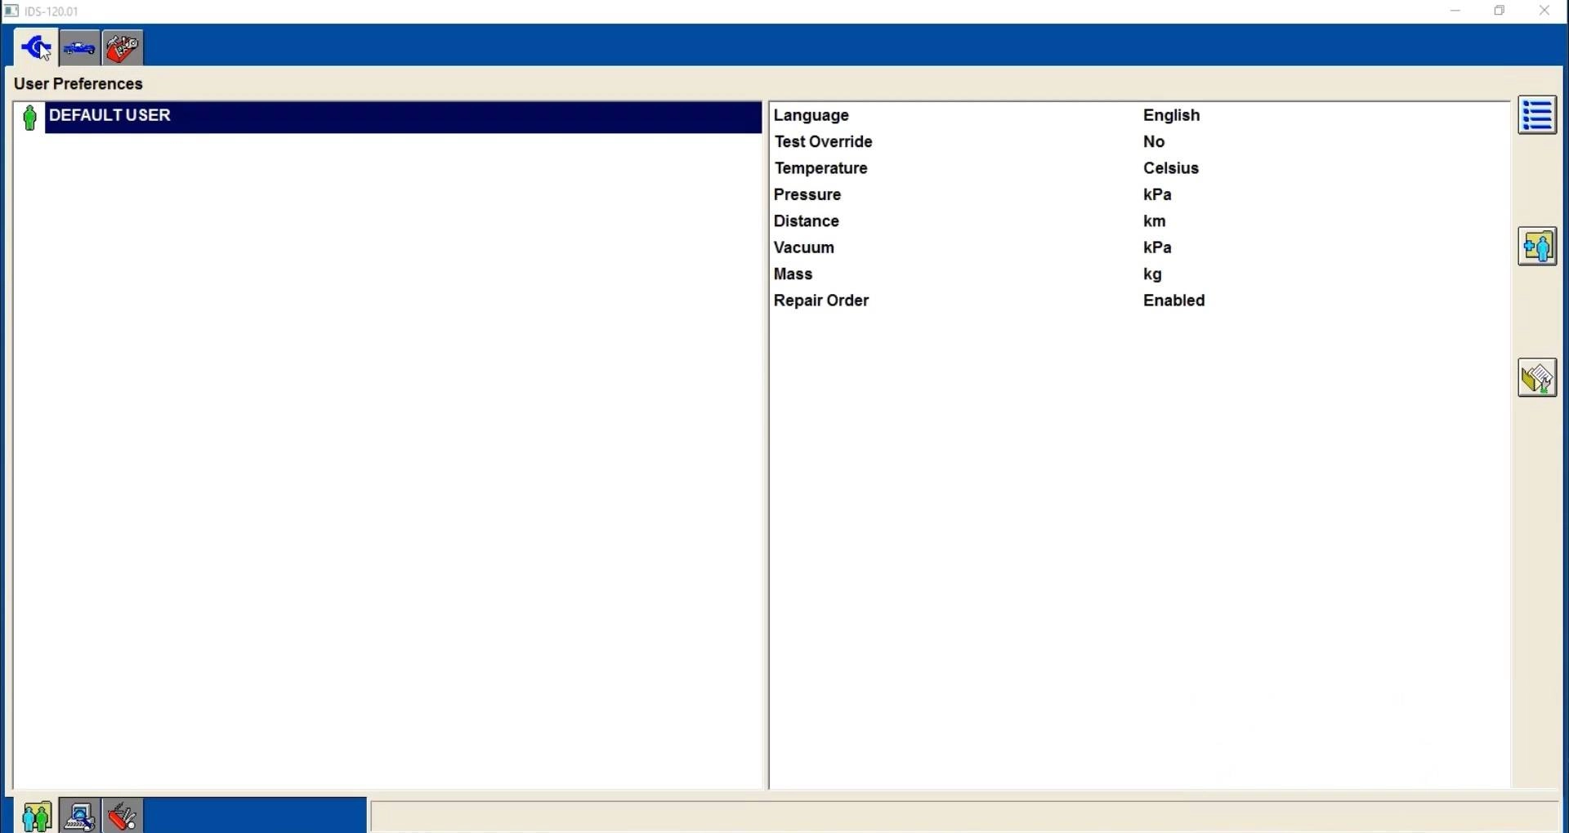Click the Enabled repair order value
The width and height of the screenshot is (1569, 833).
pyautogui.click(x=1173, y=301)
